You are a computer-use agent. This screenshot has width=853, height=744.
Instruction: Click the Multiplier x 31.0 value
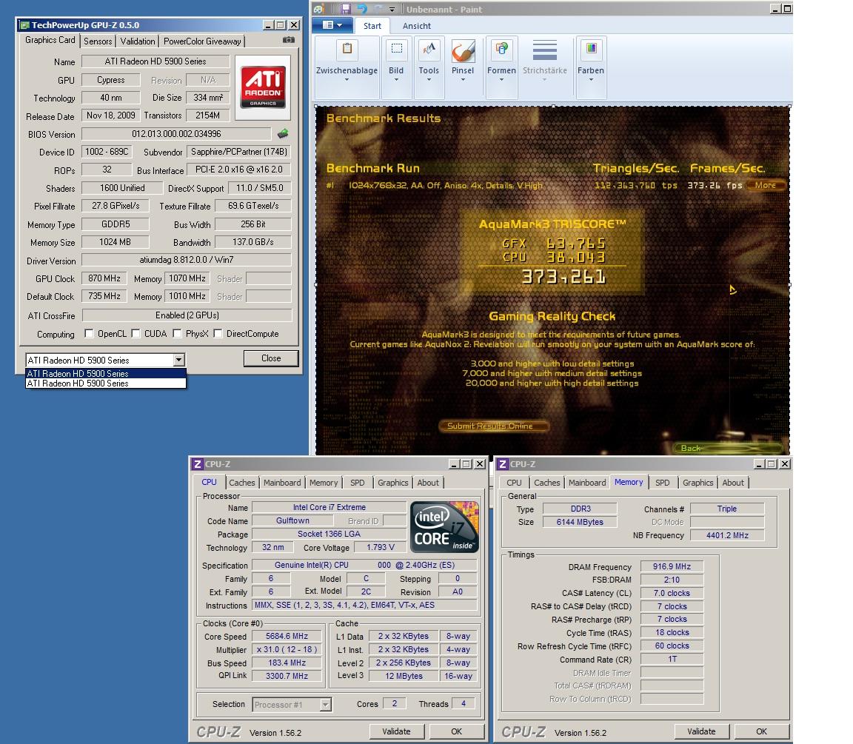point(287,649)
